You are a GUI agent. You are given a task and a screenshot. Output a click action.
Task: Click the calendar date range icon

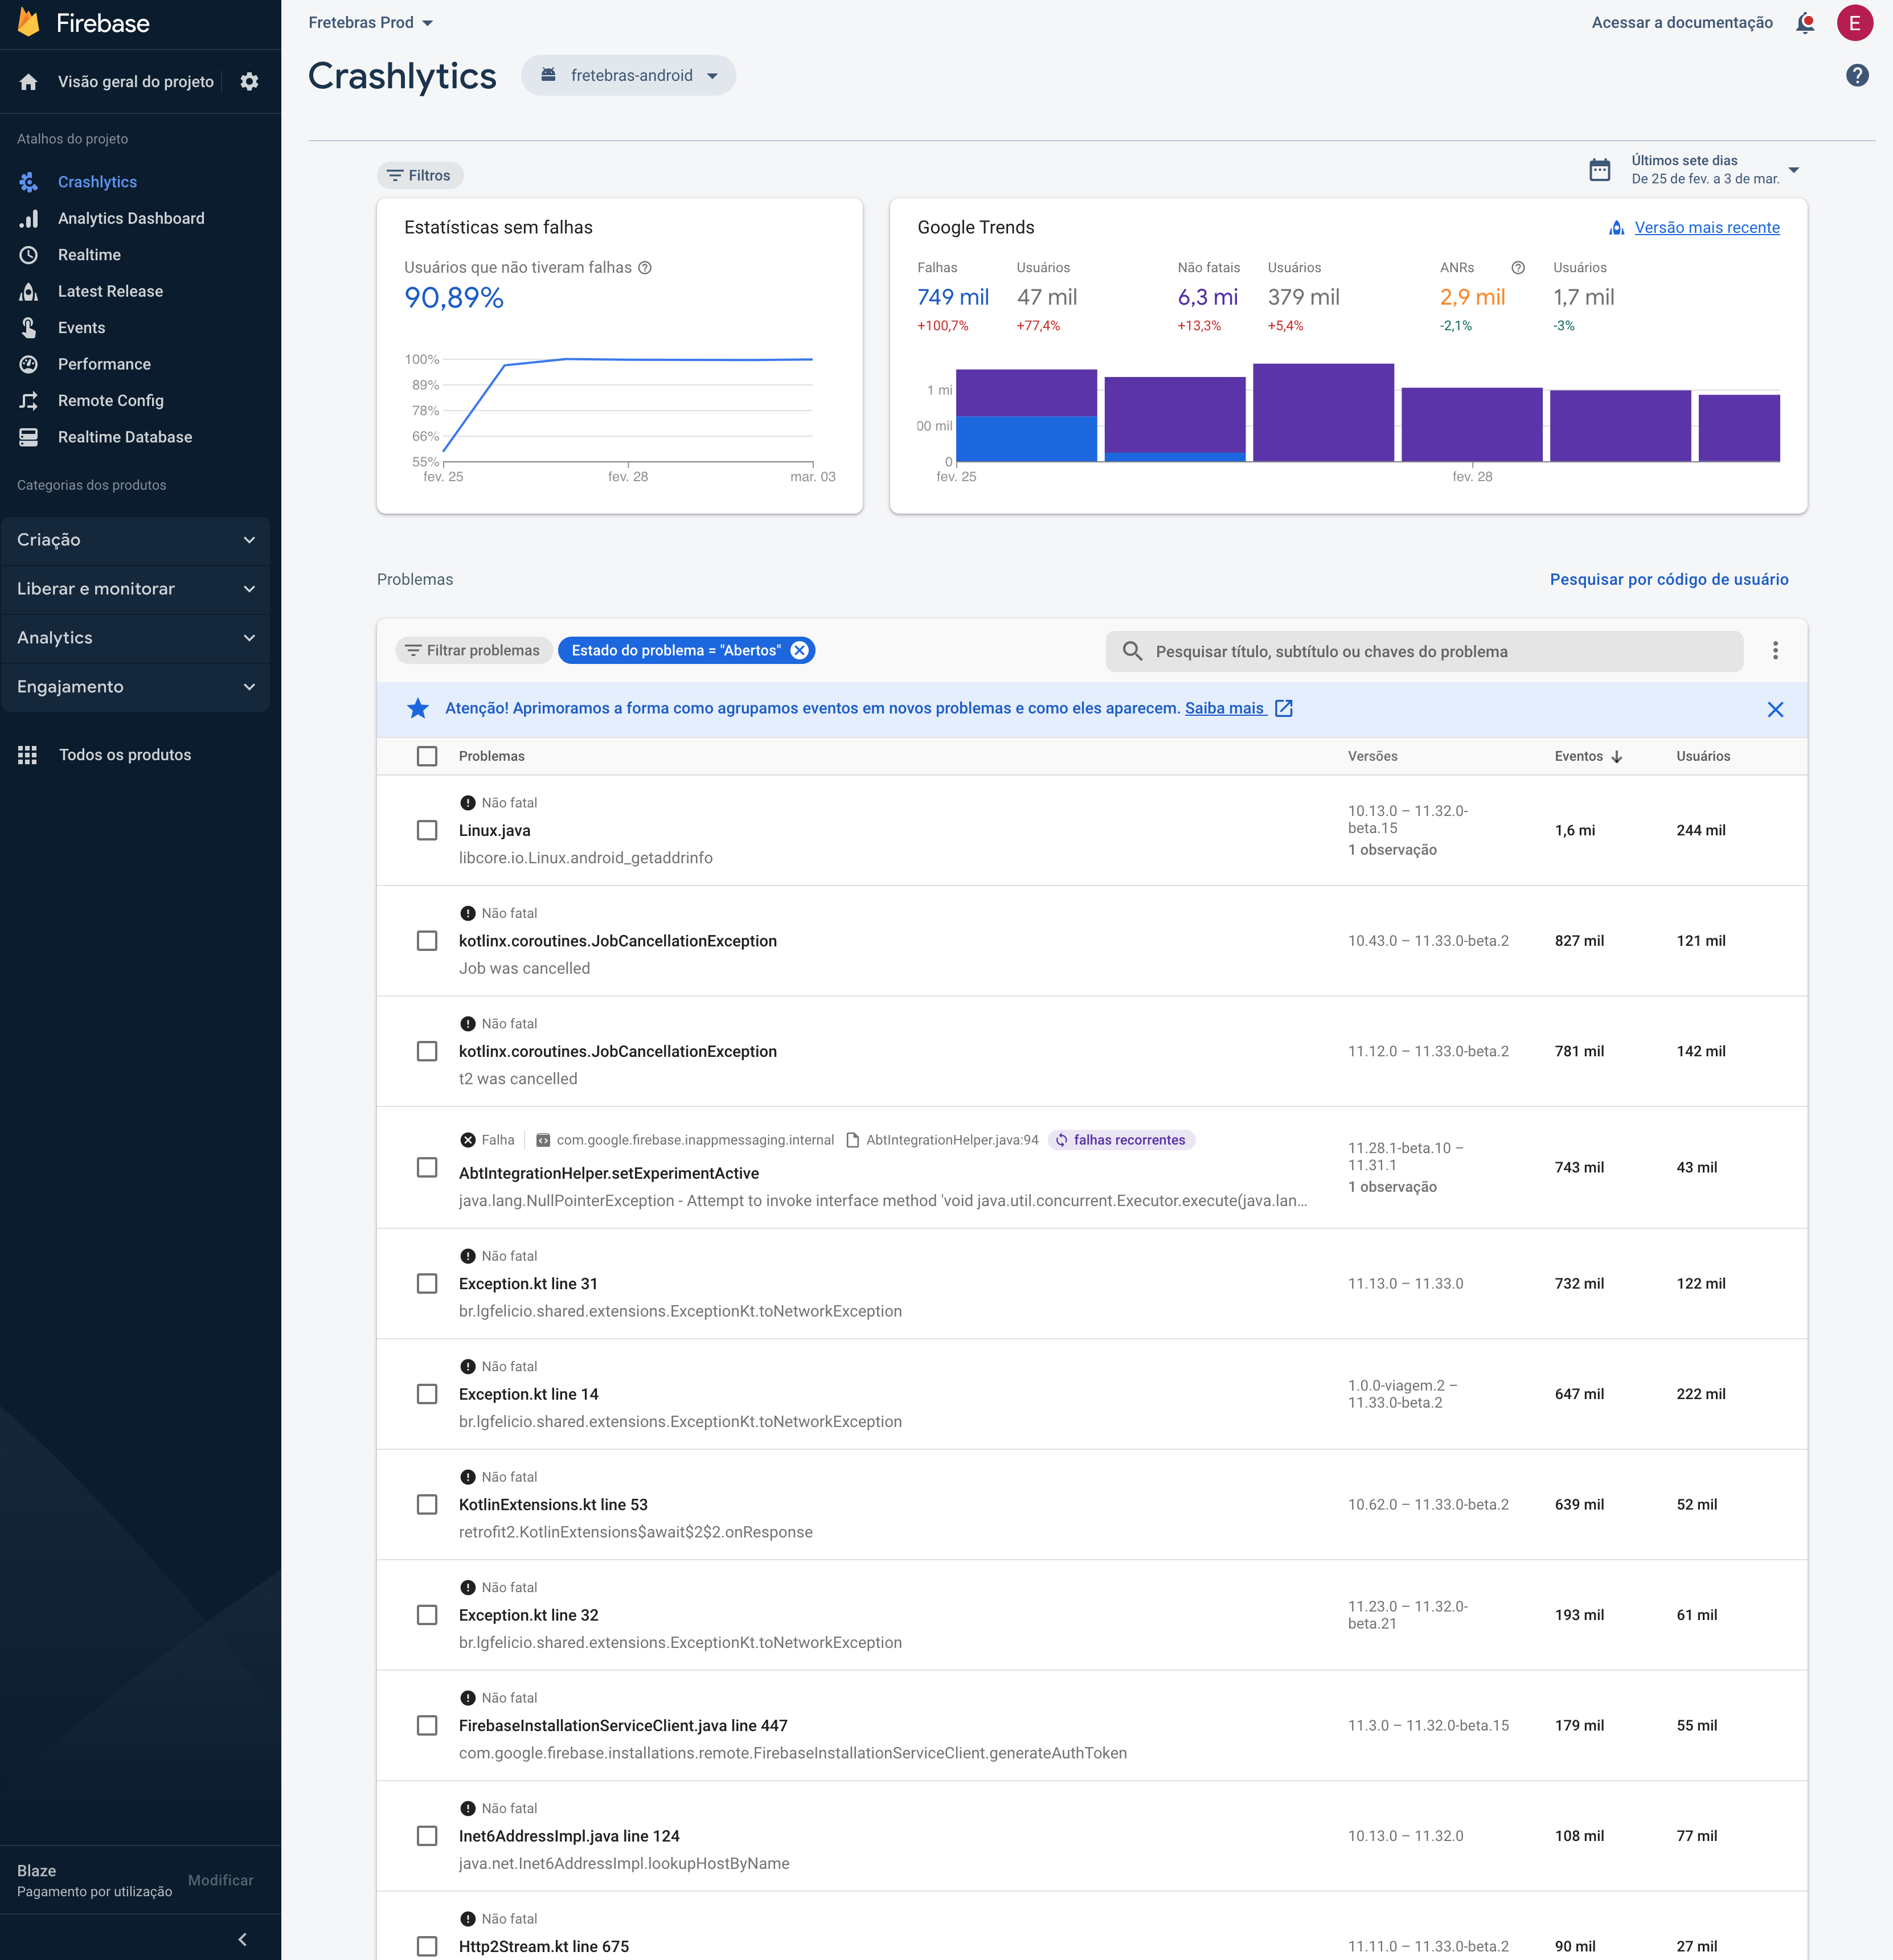pyautogui.click(x=1600, y=170)
